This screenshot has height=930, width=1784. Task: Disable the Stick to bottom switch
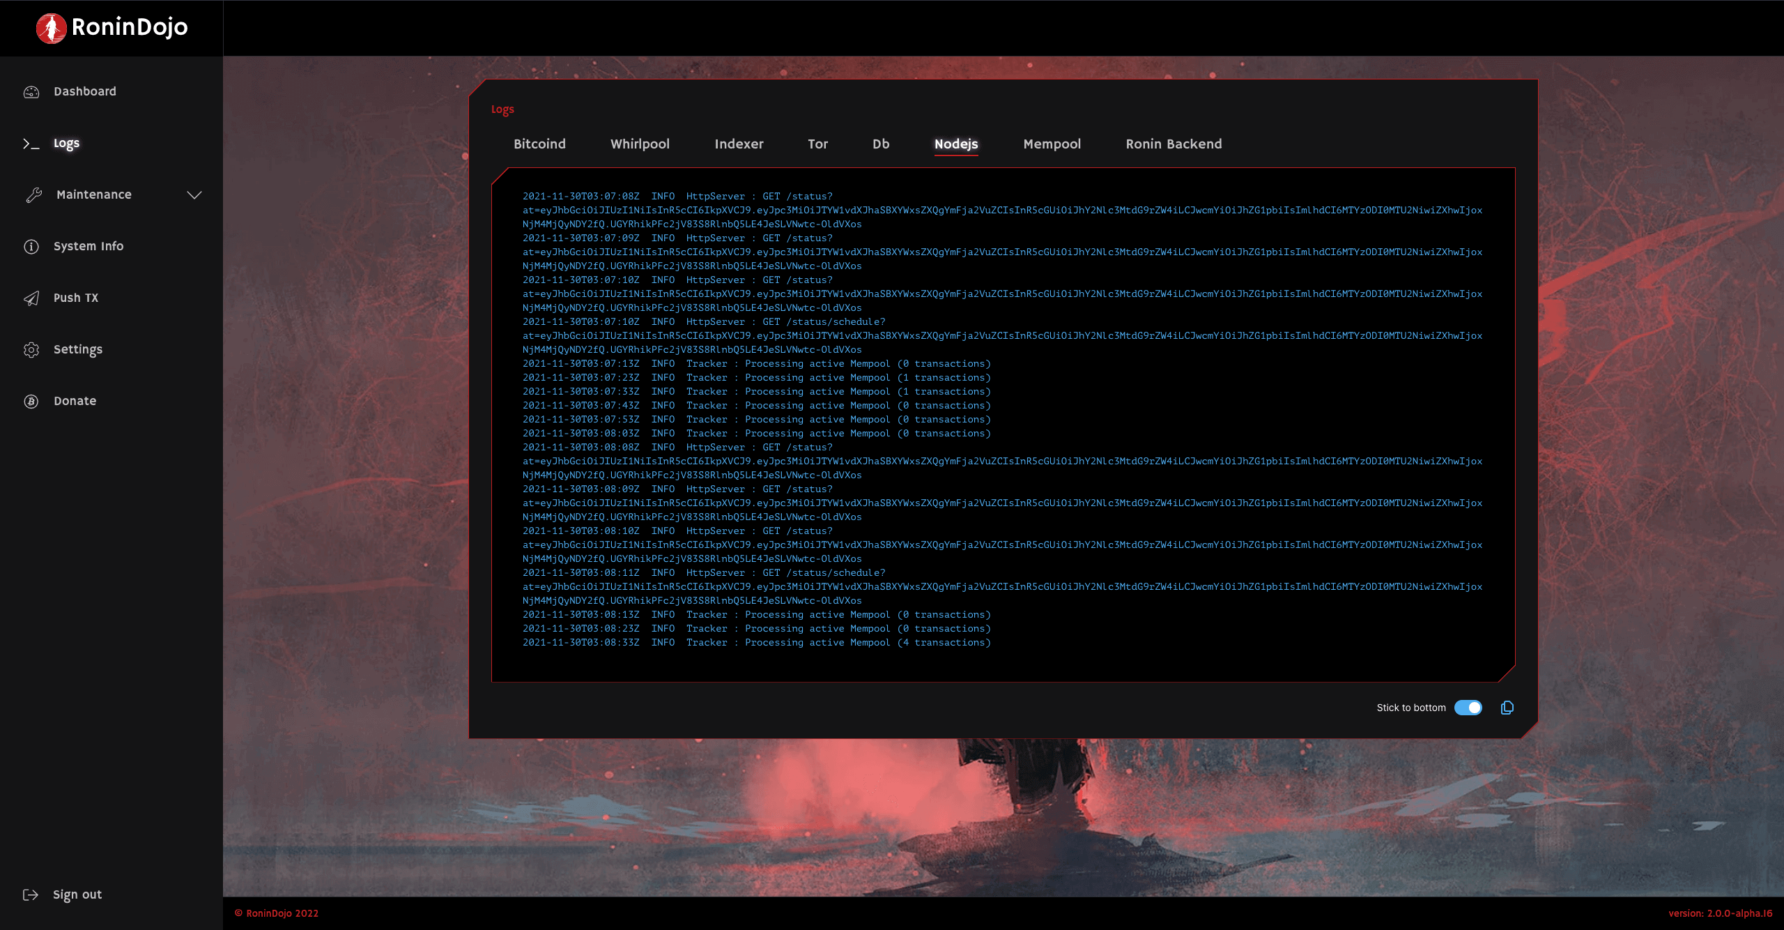point(1468,708)
